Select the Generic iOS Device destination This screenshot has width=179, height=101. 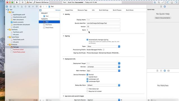tap(41, 2)
